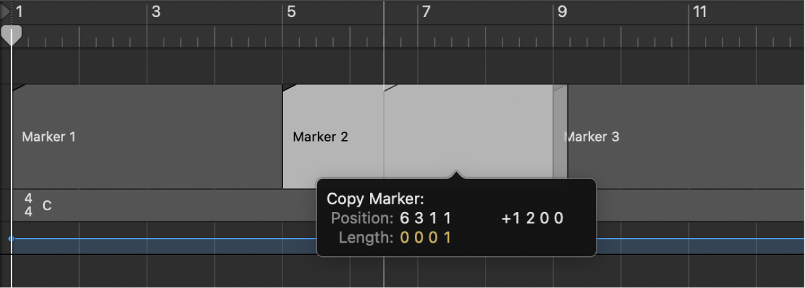This screenshot has width=805, height=288.
Task: Click the disclosure triangle left of the ruler
Action: [5, 11]
